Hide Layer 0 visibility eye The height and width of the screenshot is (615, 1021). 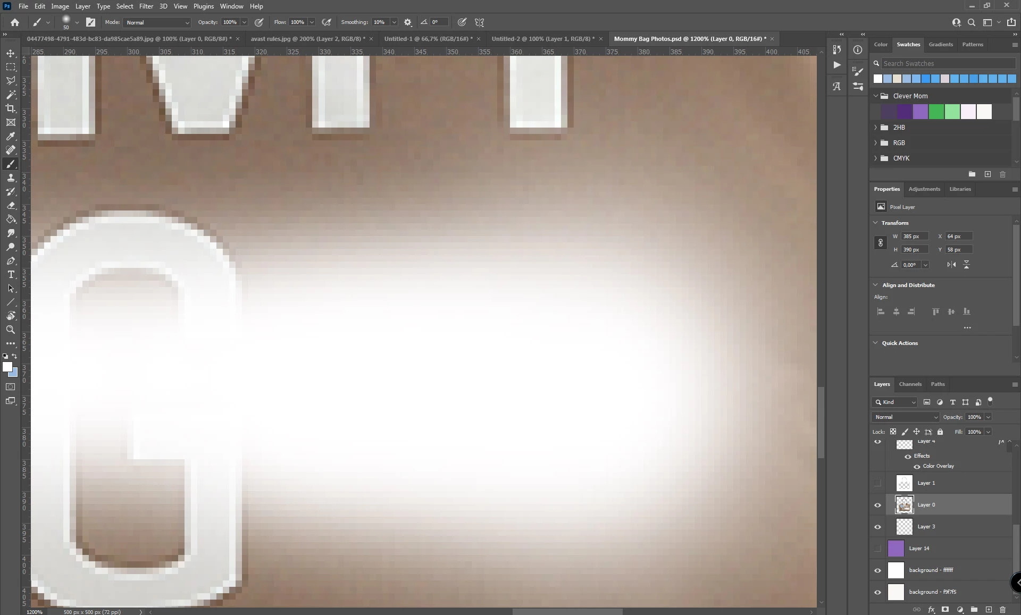click(x=877, y=505)
